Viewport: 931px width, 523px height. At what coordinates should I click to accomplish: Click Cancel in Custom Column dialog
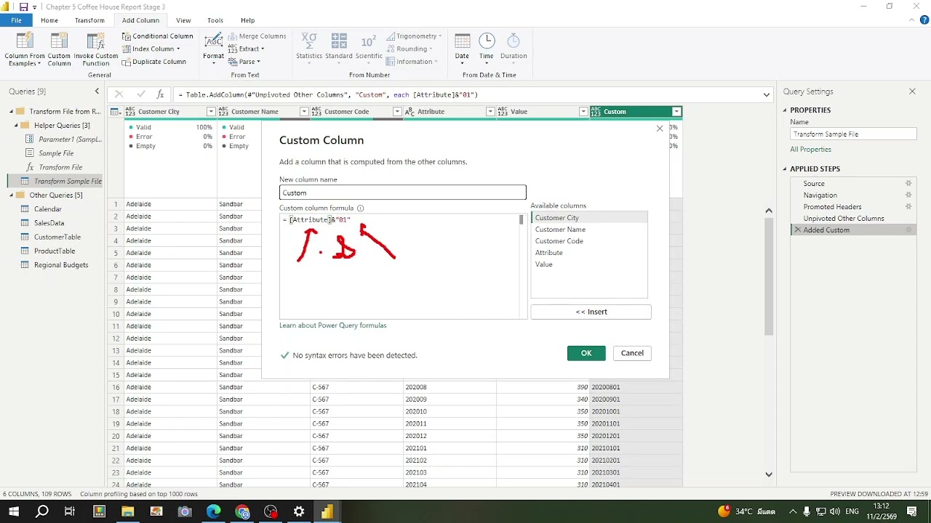click(x=632, y=353)
